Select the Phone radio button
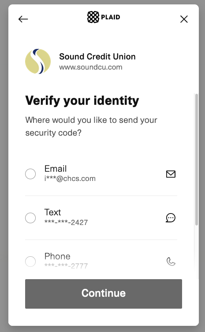 [30, 262]
